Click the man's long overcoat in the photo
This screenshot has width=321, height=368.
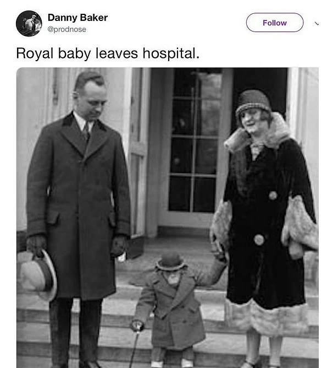click(79, 207)
